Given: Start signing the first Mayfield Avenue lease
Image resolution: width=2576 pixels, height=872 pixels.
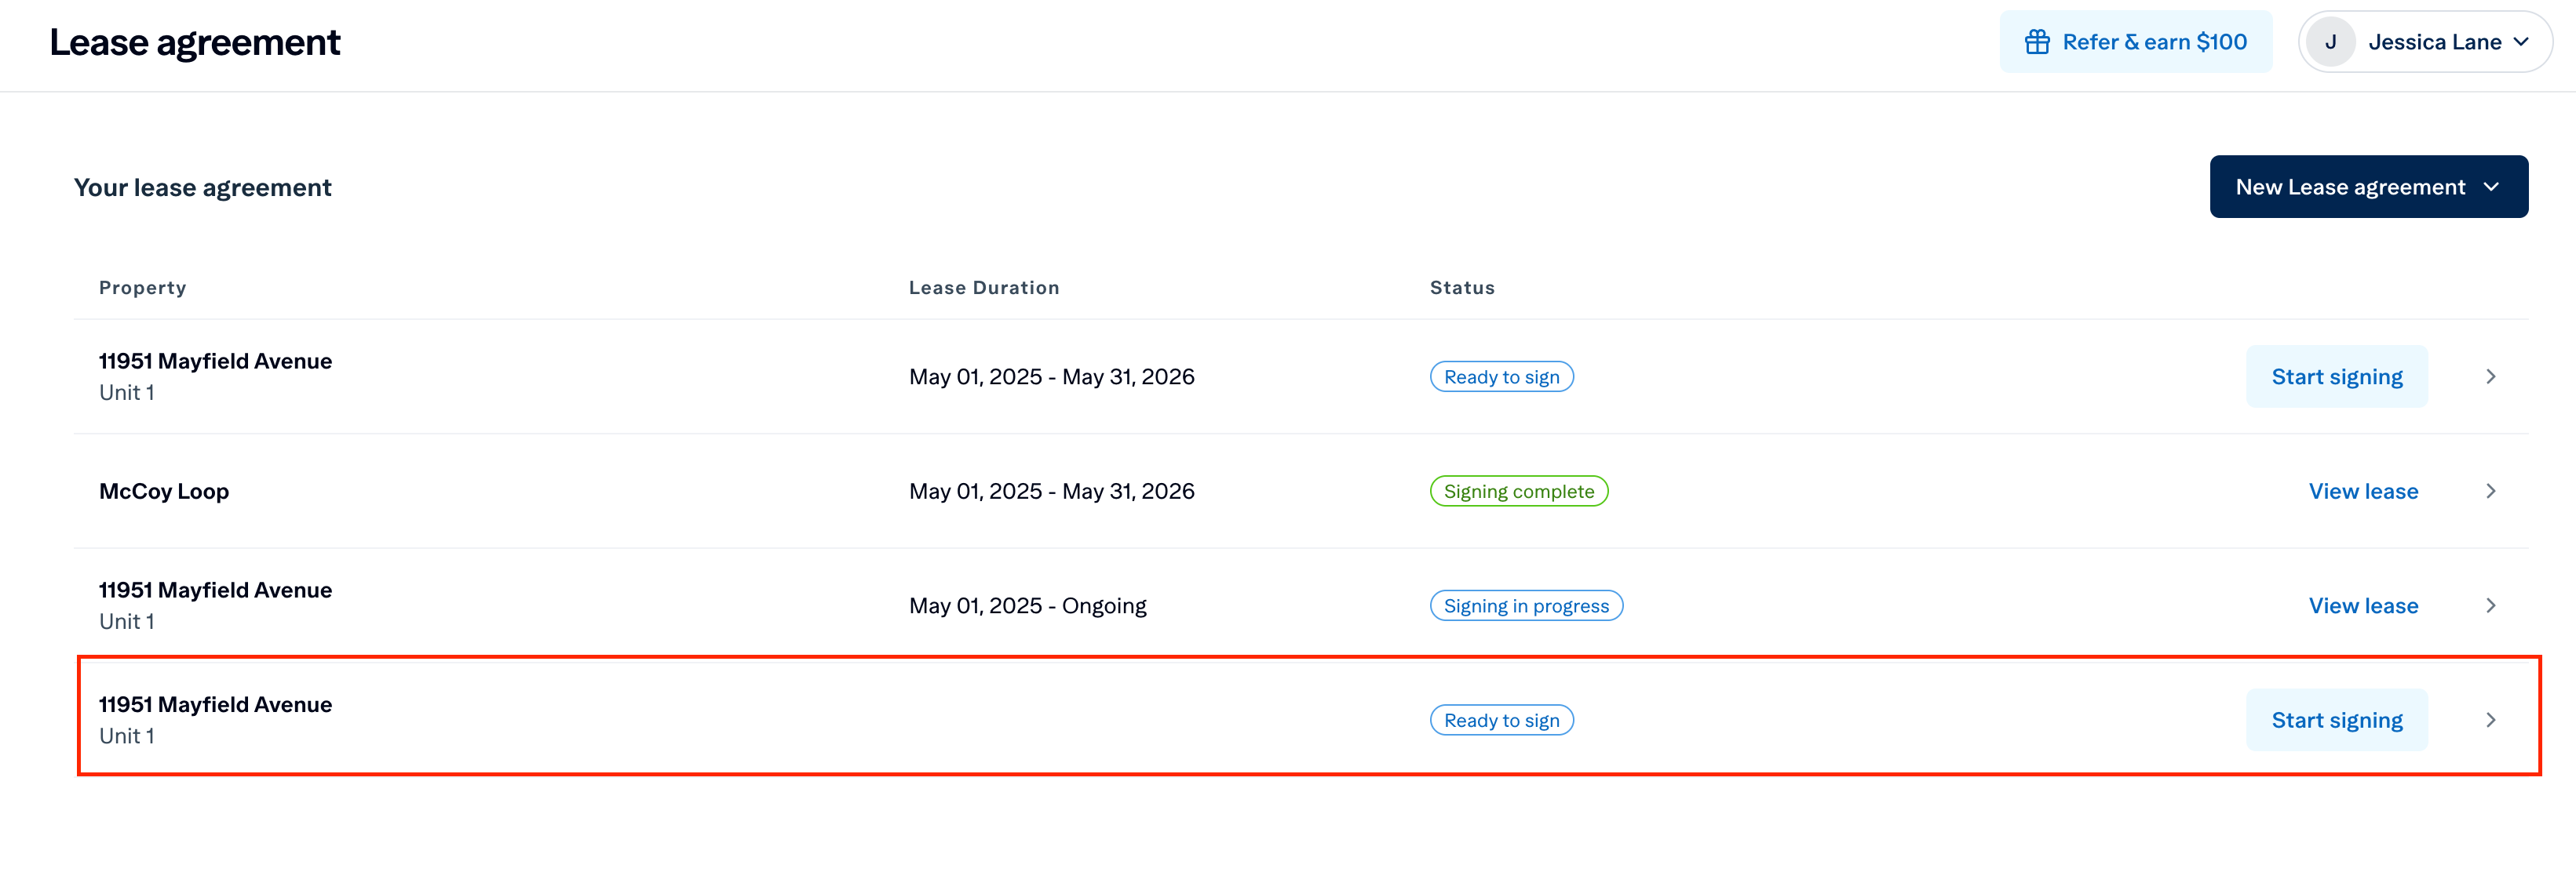Looking at the screenshot, I should click(x=2336, y=376).
